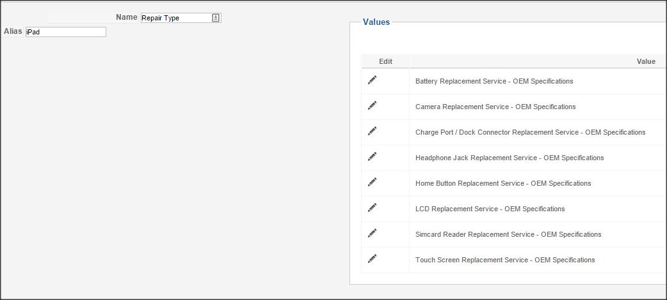This screenshot has height=300, width=667.
Task: Select the Simcard Reader Replacement Service text
Action: pyautogui.click(x=508, y=234)
